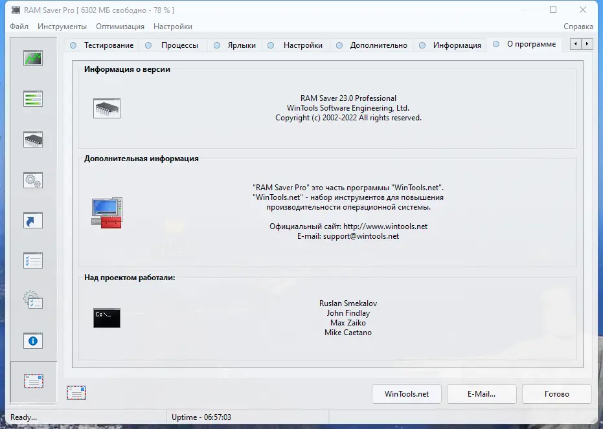Screen dimensions: 603x429
Task: Select the envelope sidebar icon
Action: point(34,381)
